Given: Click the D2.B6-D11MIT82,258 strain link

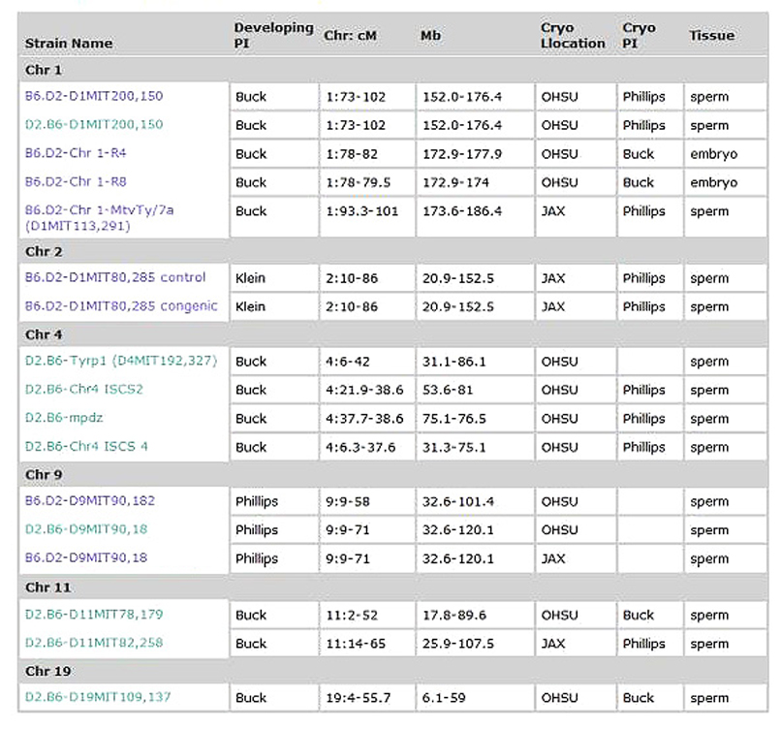Looking at the screenshot, I should 94,643.
